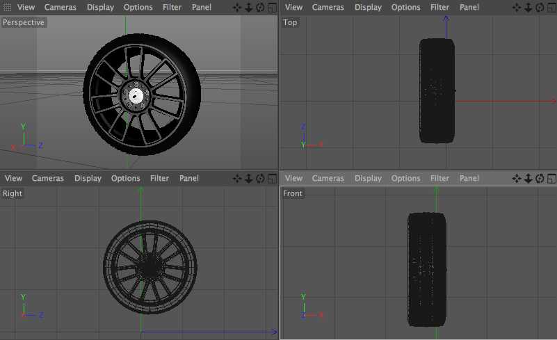Click the pan camera icon in Right viewport
The image size is (557, 340).
point(237,179)
